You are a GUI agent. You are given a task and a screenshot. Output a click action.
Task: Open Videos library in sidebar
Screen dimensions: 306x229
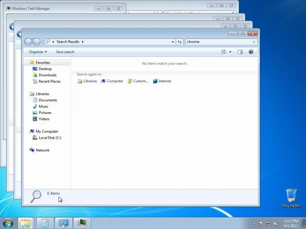44,119
